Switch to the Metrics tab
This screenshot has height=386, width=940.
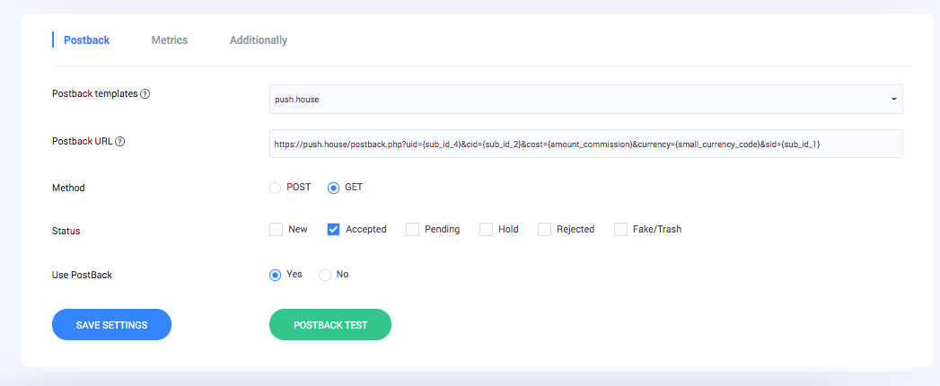[170, 40]
